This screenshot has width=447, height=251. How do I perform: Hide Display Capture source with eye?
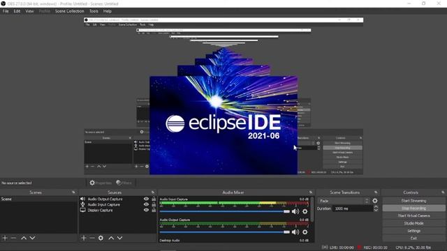click(146, 210)
